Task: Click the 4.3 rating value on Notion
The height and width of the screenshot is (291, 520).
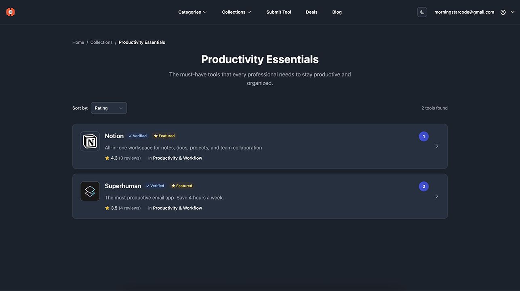Action: click(114, 158)
